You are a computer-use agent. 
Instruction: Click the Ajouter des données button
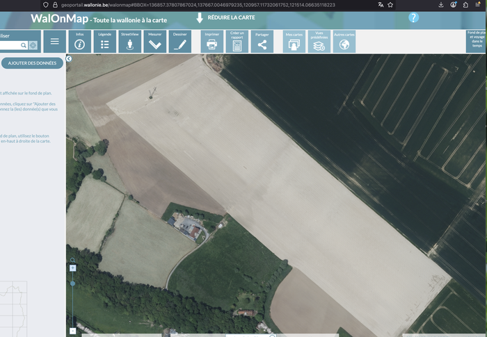31,63
